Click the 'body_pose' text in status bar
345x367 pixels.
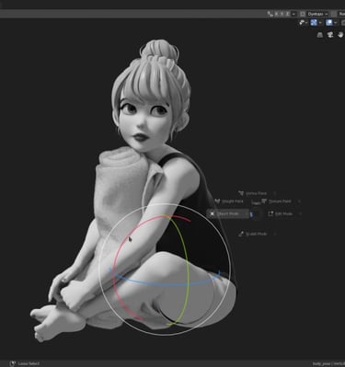[321, 363]
